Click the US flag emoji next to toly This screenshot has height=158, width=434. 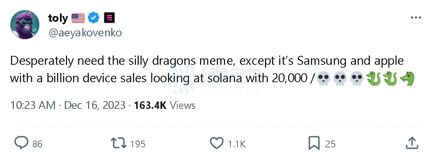pos(78,18)
